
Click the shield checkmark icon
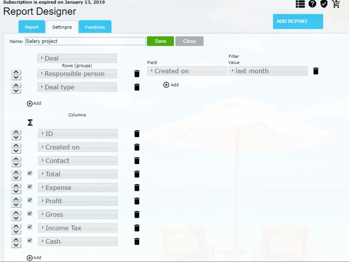(x=324, y=4)
